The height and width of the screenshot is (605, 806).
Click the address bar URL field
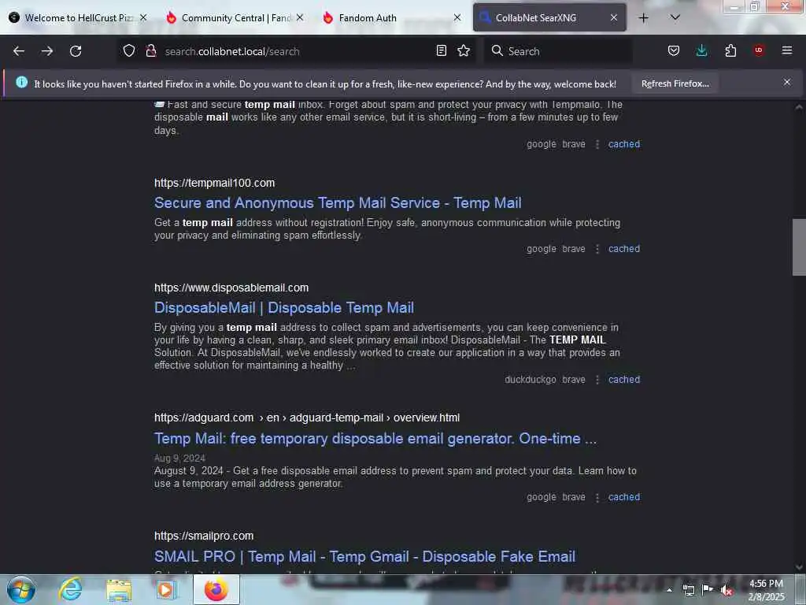pyautogui.click(x=296, y=51)
